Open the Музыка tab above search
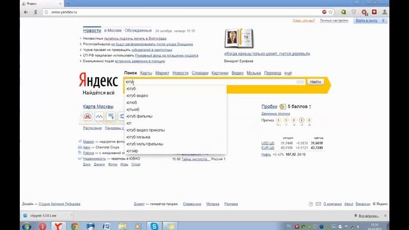This screenshot has height=230, width=409. click(x=254, y=73)
